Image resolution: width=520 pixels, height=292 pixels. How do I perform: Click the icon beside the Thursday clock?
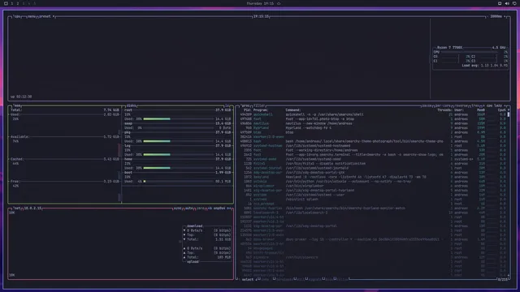click(279, 3)
